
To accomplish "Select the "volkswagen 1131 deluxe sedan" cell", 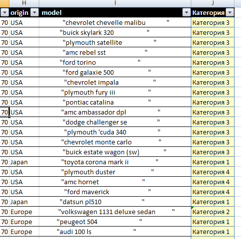I will [115, 212].
